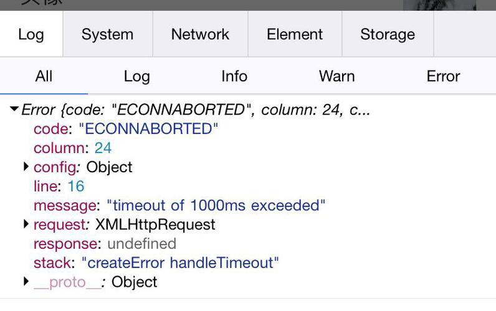Filter console by Log level

click(x=136, y=76)
